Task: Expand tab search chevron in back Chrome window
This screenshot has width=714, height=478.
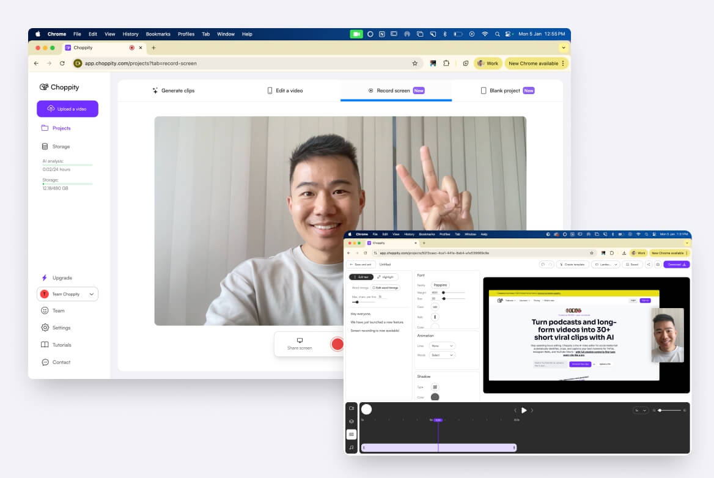Action: pyautogui.click(x=563, y=47)
